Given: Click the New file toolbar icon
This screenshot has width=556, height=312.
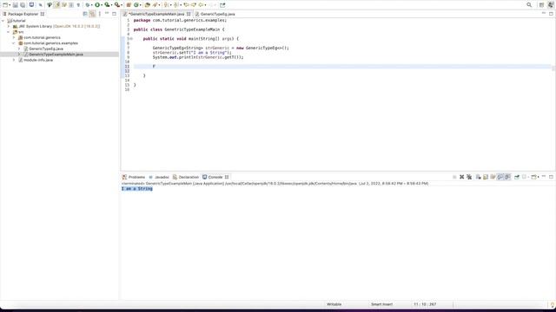Looking at the screenshot, I should [5, 5].
